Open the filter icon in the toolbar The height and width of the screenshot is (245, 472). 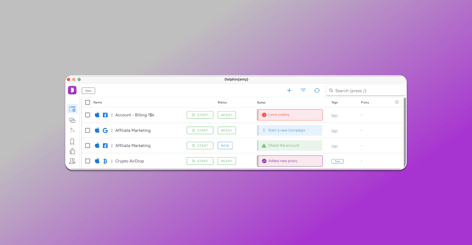(303, 90)
